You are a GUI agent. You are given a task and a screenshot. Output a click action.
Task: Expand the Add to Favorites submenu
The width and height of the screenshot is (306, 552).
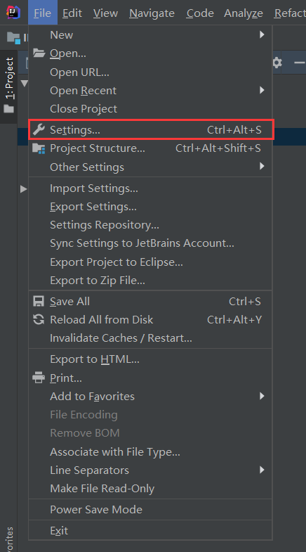click(x=150, y=397)
